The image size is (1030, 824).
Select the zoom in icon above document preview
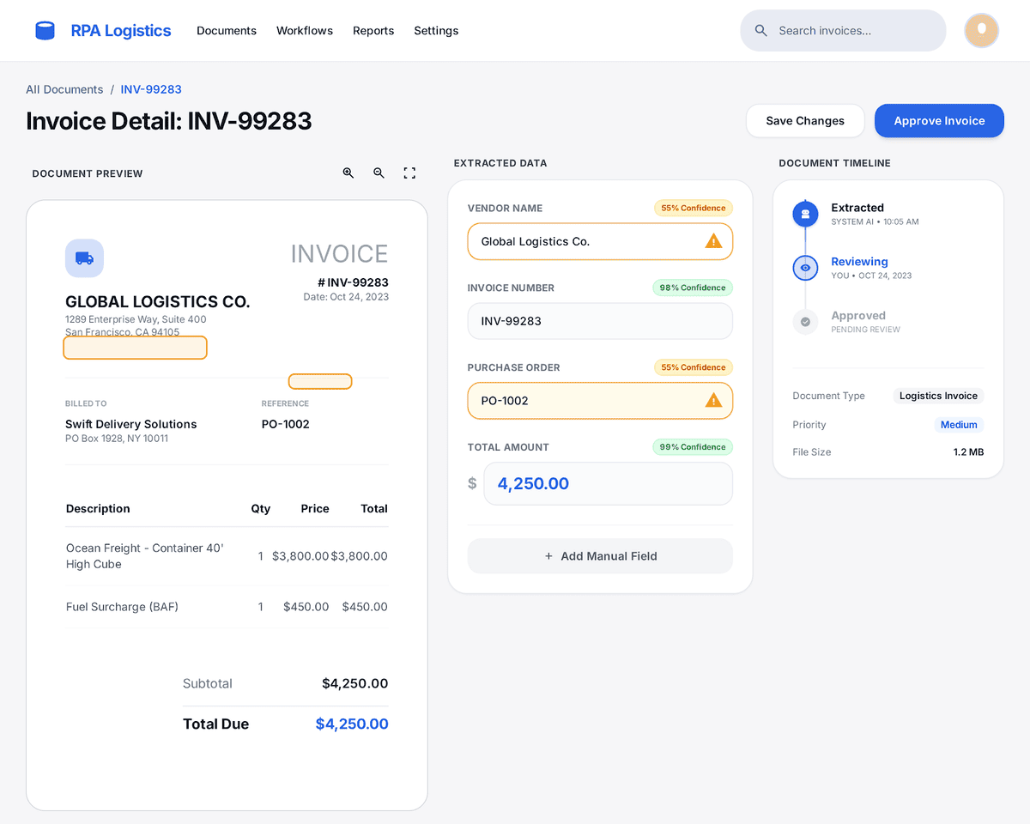(x=348, y=173)
